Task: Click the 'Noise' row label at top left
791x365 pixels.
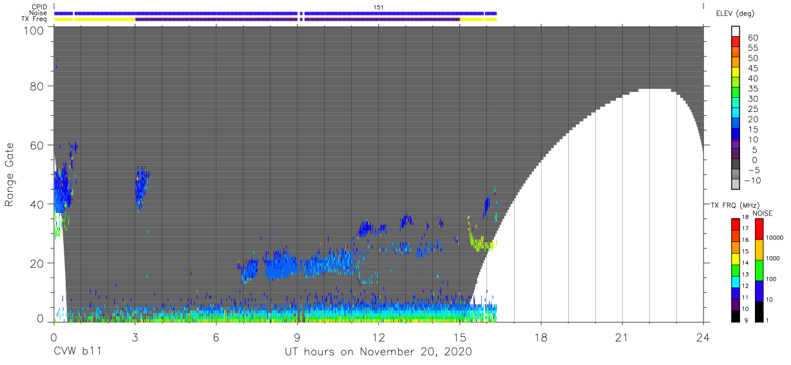Action: [x=39, y=13]
